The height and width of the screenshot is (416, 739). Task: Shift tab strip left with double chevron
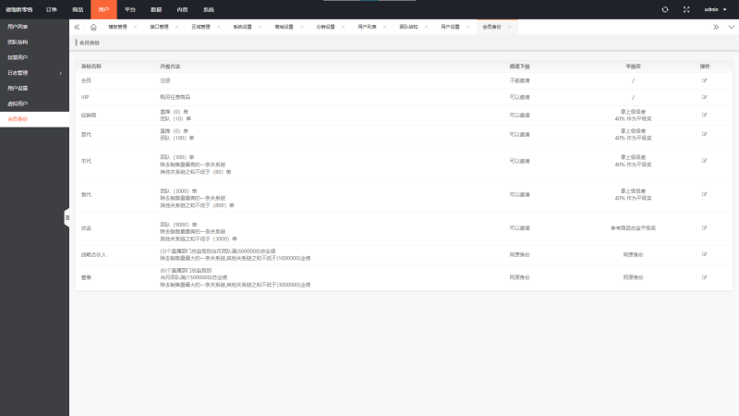[77, 27]
